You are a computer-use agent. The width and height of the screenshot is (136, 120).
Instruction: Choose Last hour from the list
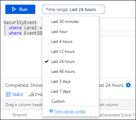point(71,32)
